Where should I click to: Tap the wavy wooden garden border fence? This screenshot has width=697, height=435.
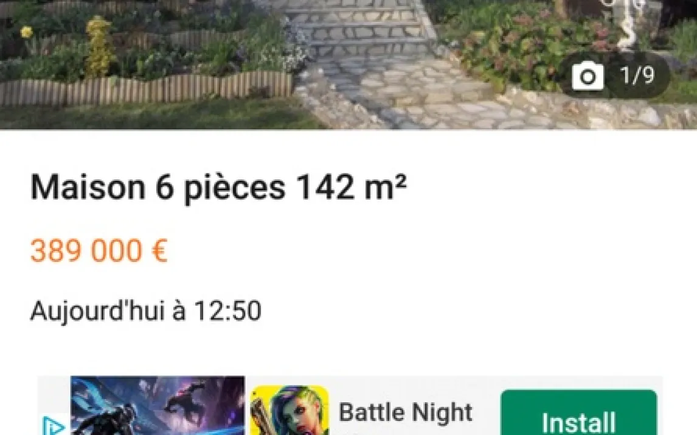(x=146, y=89)
